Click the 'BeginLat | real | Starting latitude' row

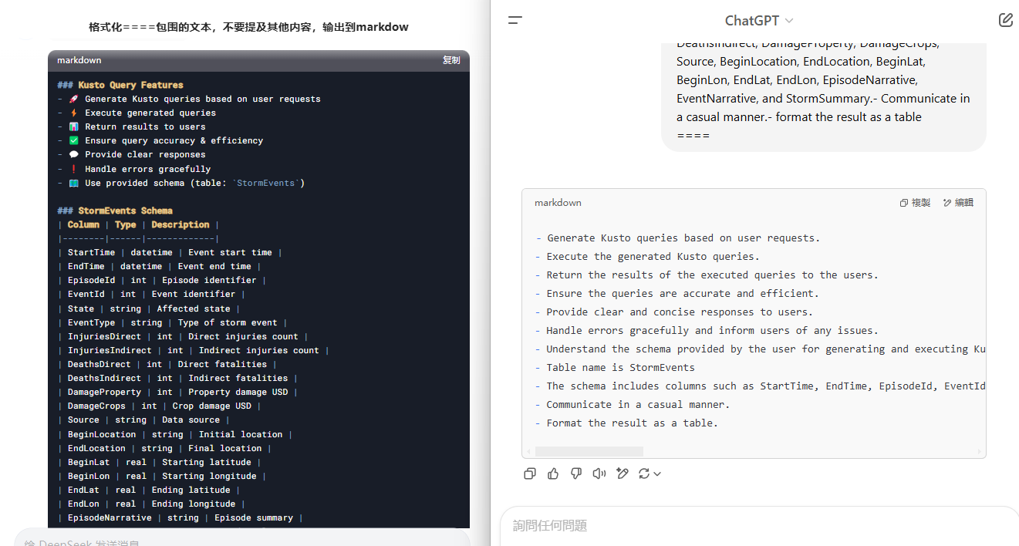pyautogui.click(x=159, y=462)
